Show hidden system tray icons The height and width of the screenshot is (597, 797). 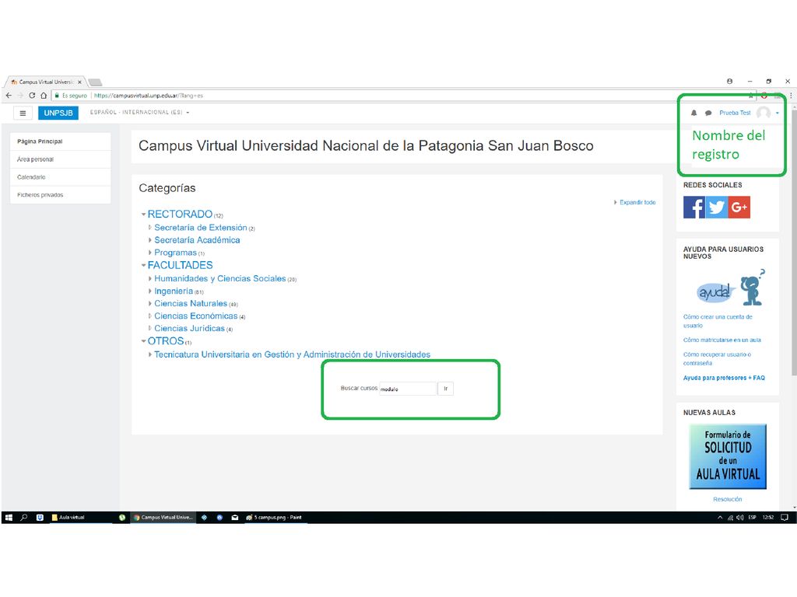[720, 517]
